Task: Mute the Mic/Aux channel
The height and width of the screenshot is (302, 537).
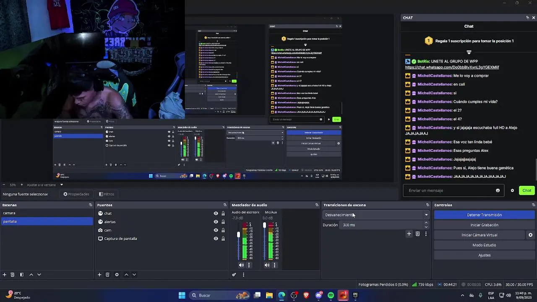Action: pos(267,265)
